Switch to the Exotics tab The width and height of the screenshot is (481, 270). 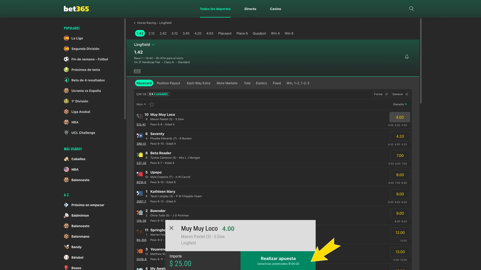click(x=261, y=83)
